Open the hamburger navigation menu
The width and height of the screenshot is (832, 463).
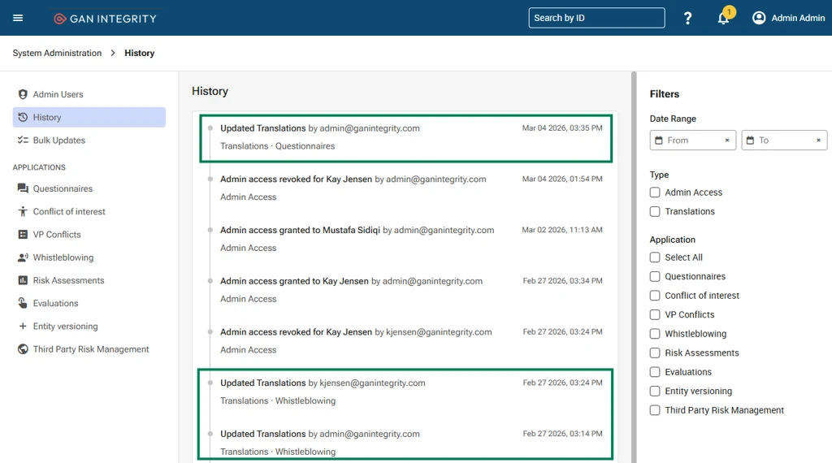[18, 18]
